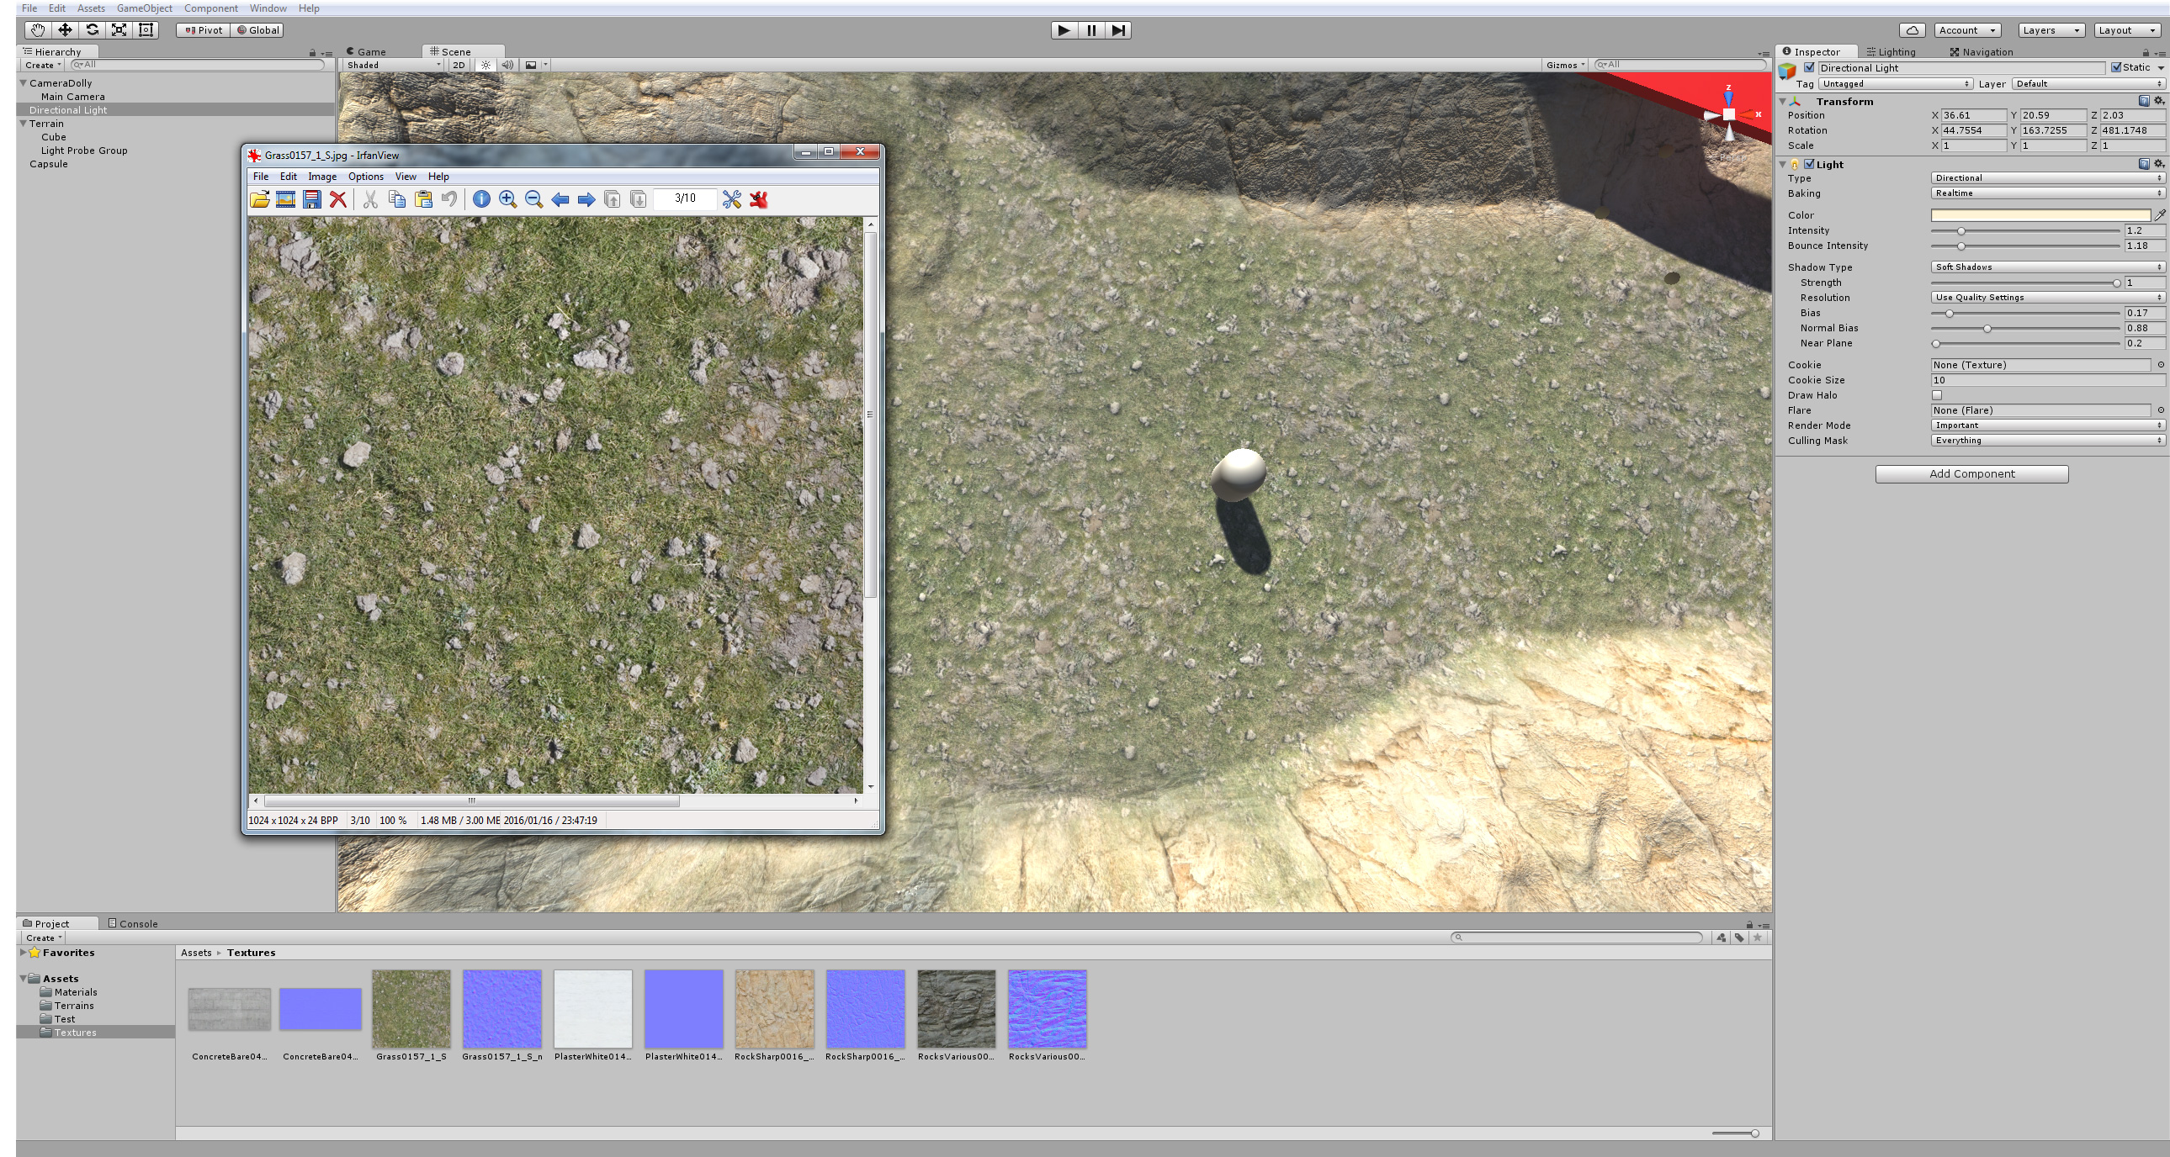The height and width of the screenshot is (1157, 2170).
Task: Switch to the Game tab
Action: 366,52
